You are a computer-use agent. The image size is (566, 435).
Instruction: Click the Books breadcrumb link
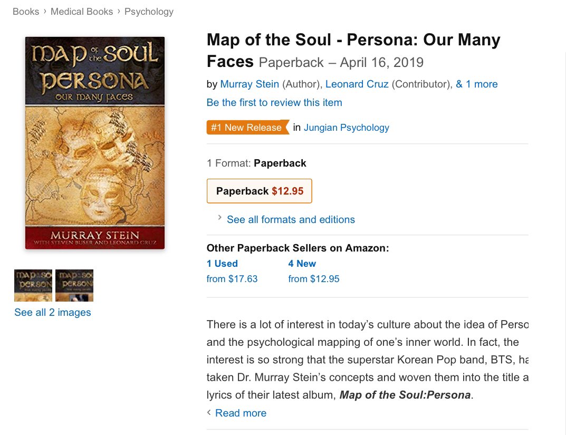26,11
